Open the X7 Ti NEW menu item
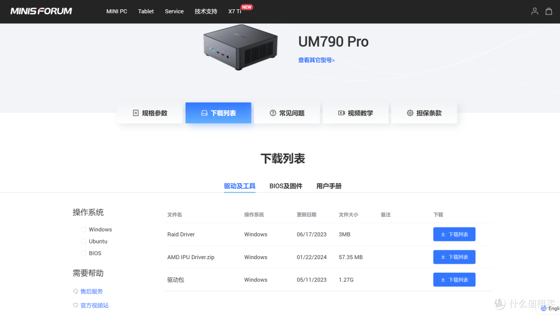Screen dimensions: 560x315 pos(235,11)
